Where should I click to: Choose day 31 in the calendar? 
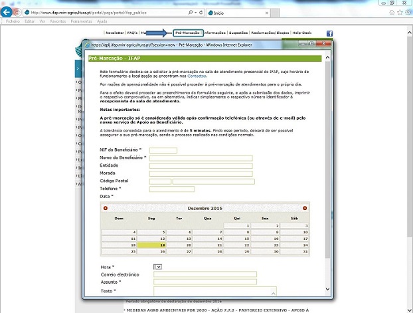(294, 252)
